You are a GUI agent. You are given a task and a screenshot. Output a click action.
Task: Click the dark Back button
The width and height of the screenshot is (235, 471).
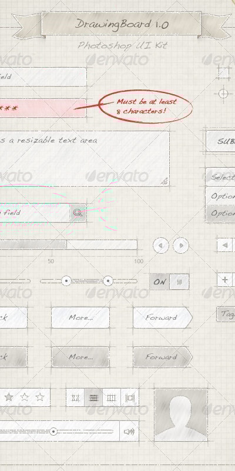coord(13,357)
